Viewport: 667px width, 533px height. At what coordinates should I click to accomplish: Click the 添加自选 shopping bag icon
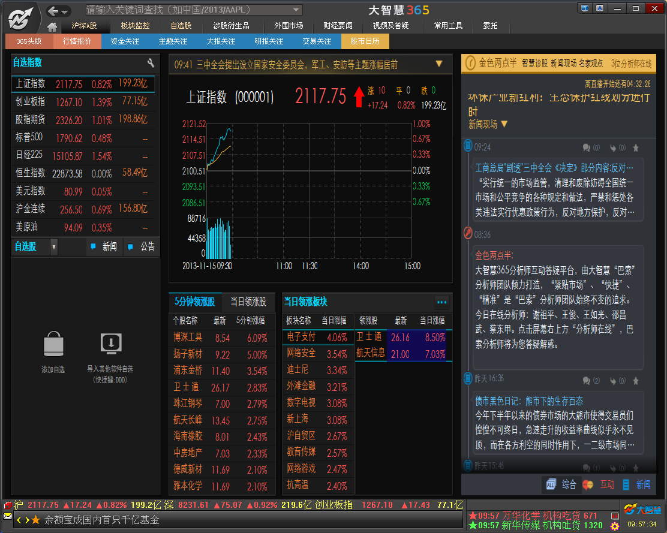tap(53, 345)
